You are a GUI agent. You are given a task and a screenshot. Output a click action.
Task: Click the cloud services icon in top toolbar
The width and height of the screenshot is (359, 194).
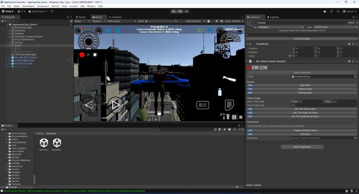click(325, 11)
